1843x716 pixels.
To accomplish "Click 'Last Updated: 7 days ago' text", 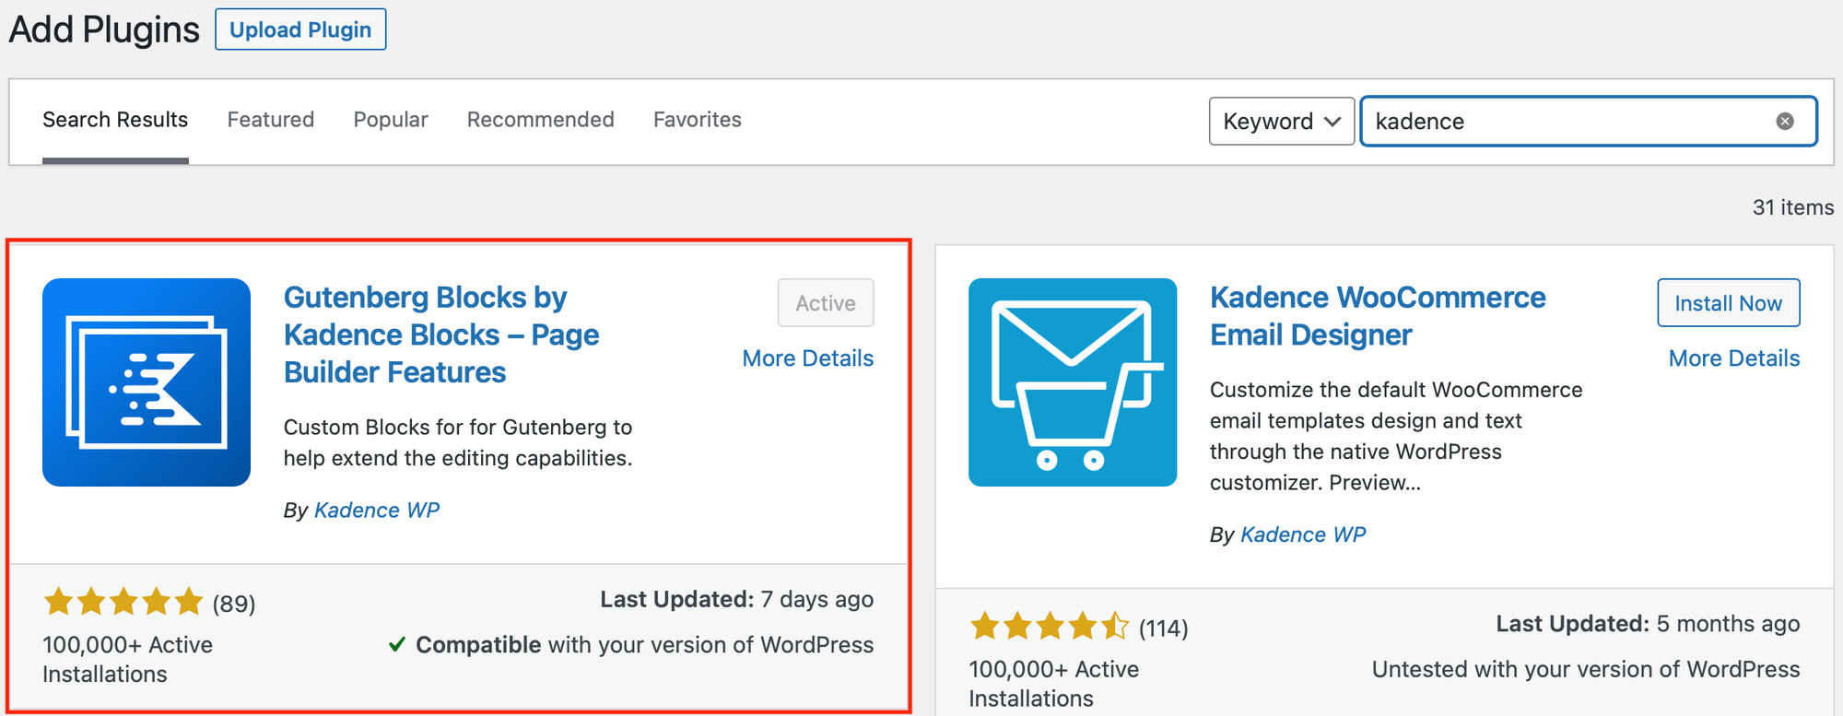I will pos(737,600).
